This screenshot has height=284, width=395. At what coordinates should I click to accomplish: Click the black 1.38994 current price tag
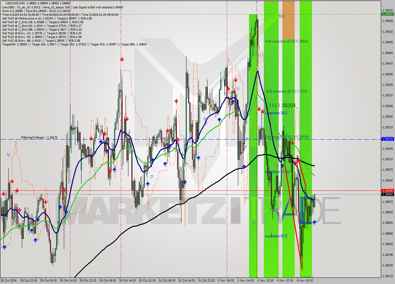click(x=387, y=194)
